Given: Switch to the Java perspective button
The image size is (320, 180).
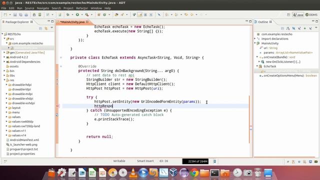Looking at the screenshot, I should pyautogui.click(x=298, y=14).
